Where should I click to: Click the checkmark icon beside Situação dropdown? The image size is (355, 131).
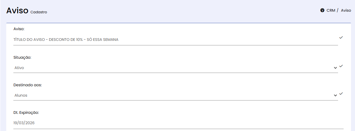(341, 66)
